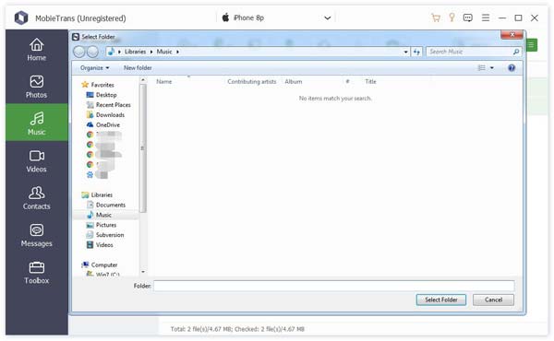Open the view options dropdown arrow
Image resolution: width=554 pixels, height=341 pixels.
click(x=492, y=67)
